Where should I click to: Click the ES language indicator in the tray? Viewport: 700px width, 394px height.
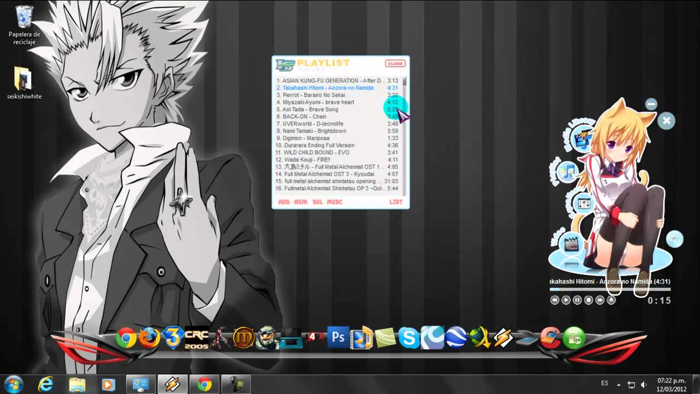[604, 383]
